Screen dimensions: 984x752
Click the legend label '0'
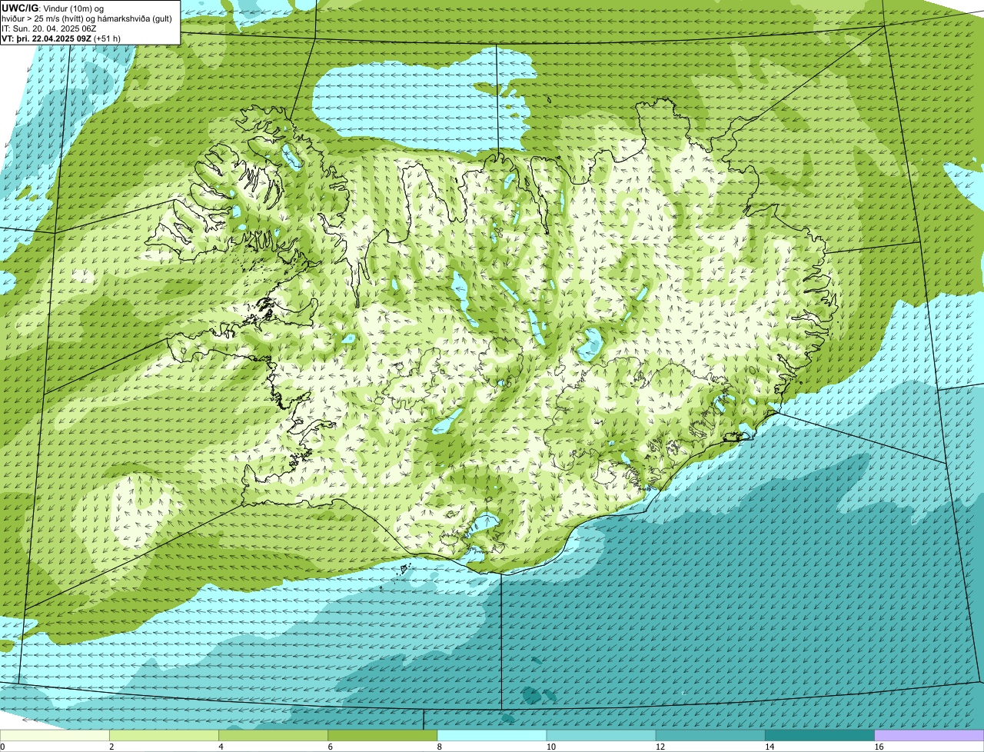[x=2, y=747]
